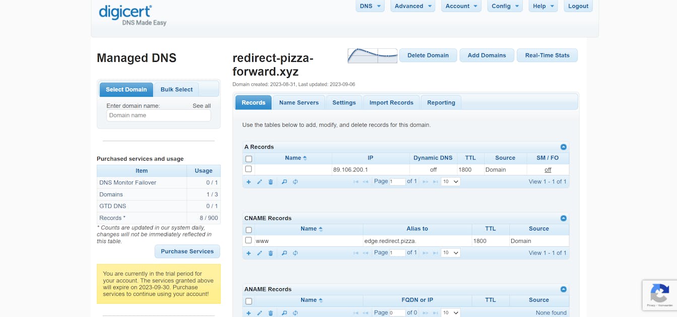677x317 pixels.
Task: Switch to the Name Servers tab
Action: (299, 103)
